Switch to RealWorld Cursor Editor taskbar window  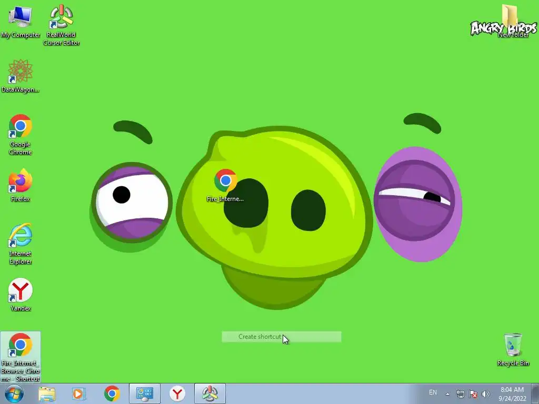pos(209,393)
